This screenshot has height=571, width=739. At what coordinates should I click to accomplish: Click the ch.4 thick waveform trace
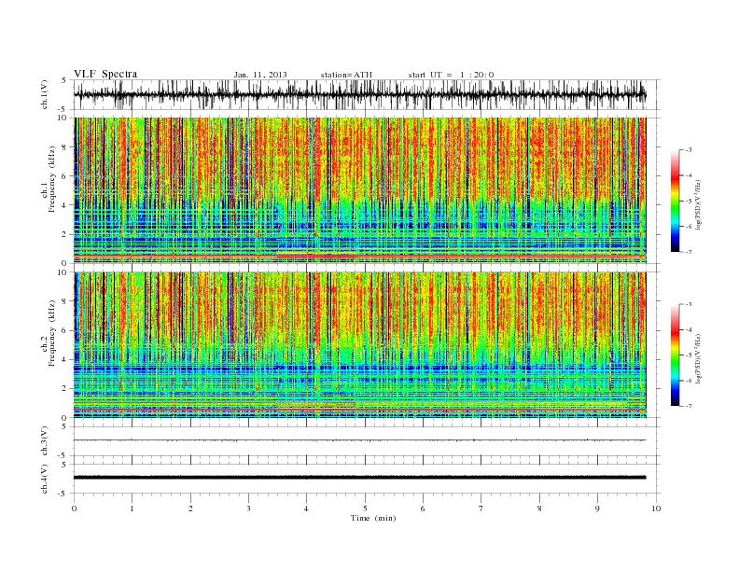coord(359,478)
